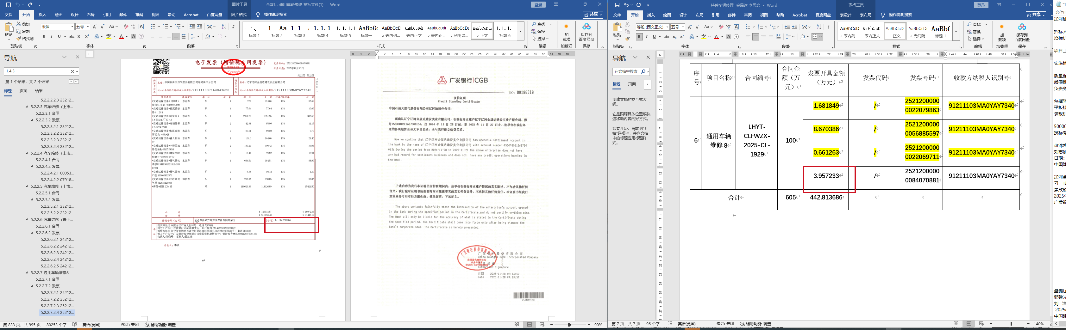
Task: Apply the 无间隔 style in right Word gallery
Action: point(918,31)
